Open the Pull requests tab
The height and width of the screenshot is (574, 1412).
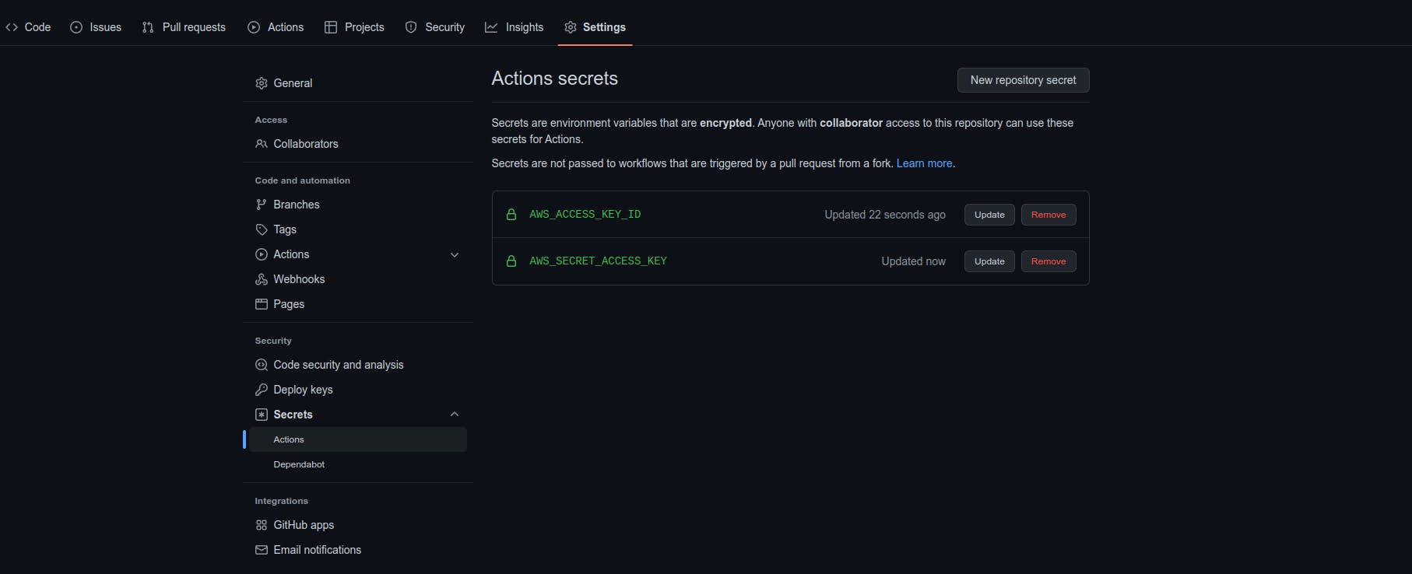tap(184, 27)
